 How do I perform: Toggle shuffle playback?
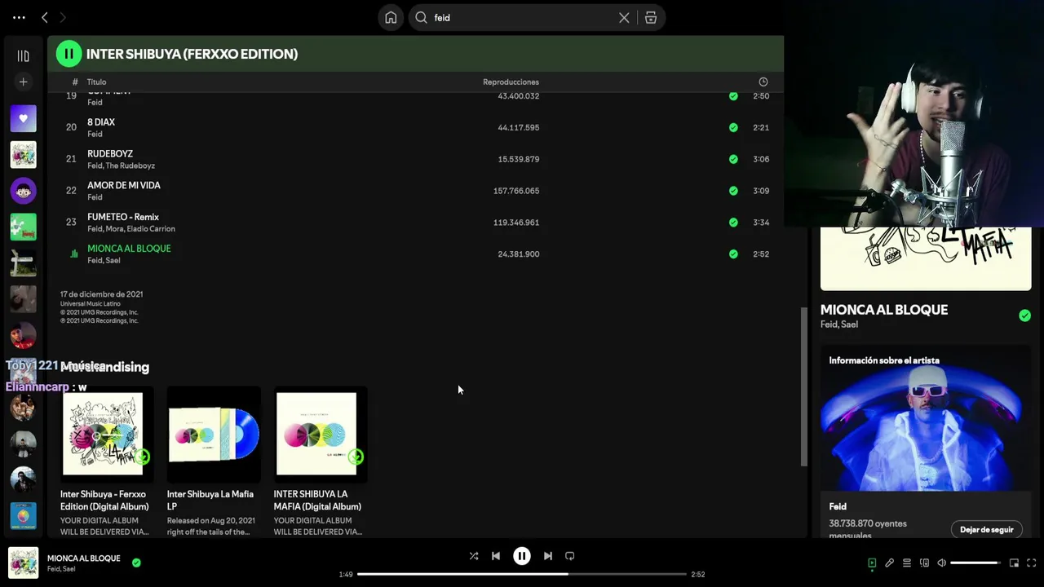click(474, 556)
